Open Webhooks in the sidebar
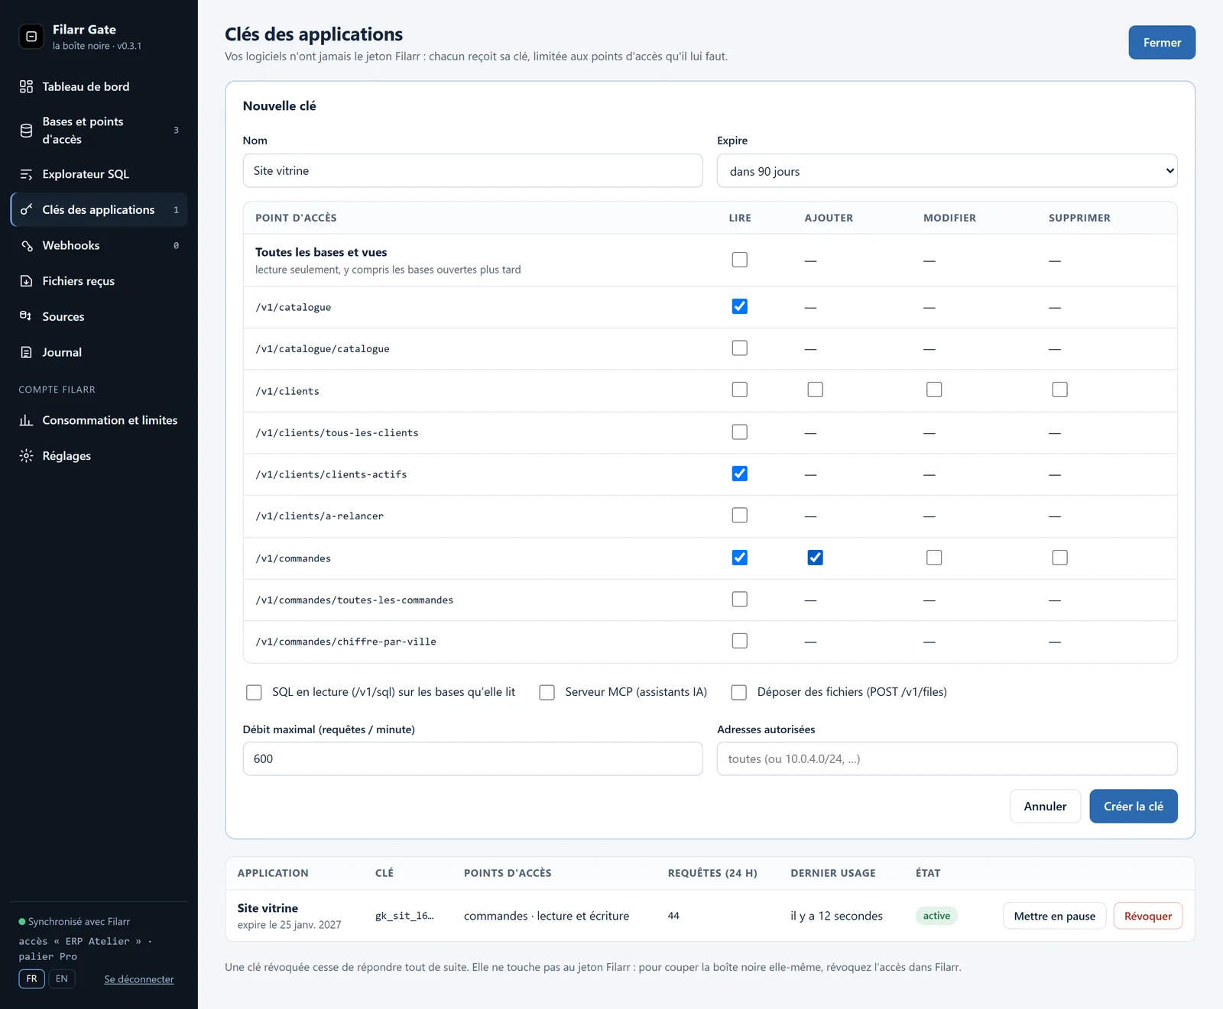1223x1009 pixels. coord(99,245)
